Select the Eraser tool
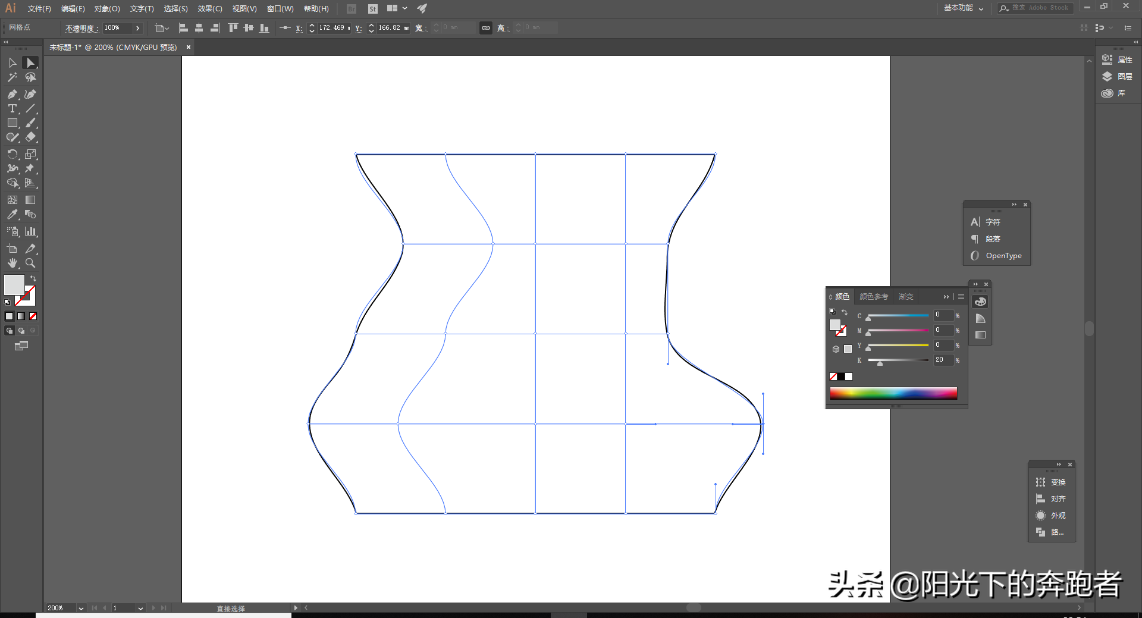The image size is (1142, 618). pos(30,137)
